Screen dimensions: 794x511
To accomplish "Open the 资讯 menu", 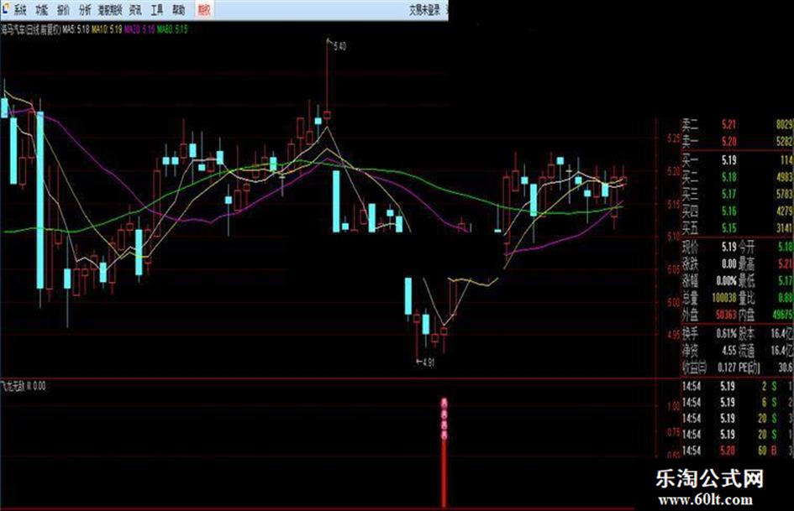I will pos(135,9).
